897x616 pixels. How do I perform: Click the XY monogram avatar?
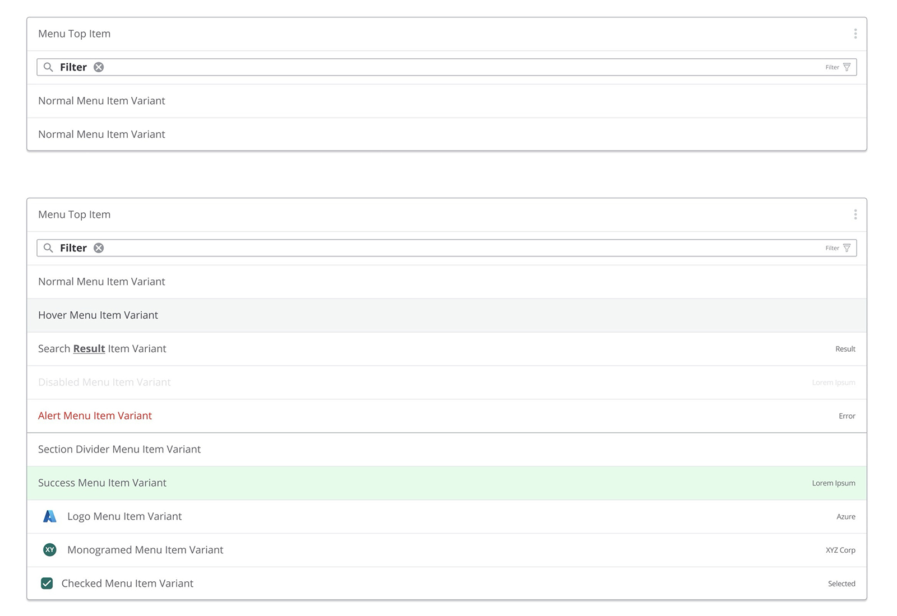coord(50,550)
